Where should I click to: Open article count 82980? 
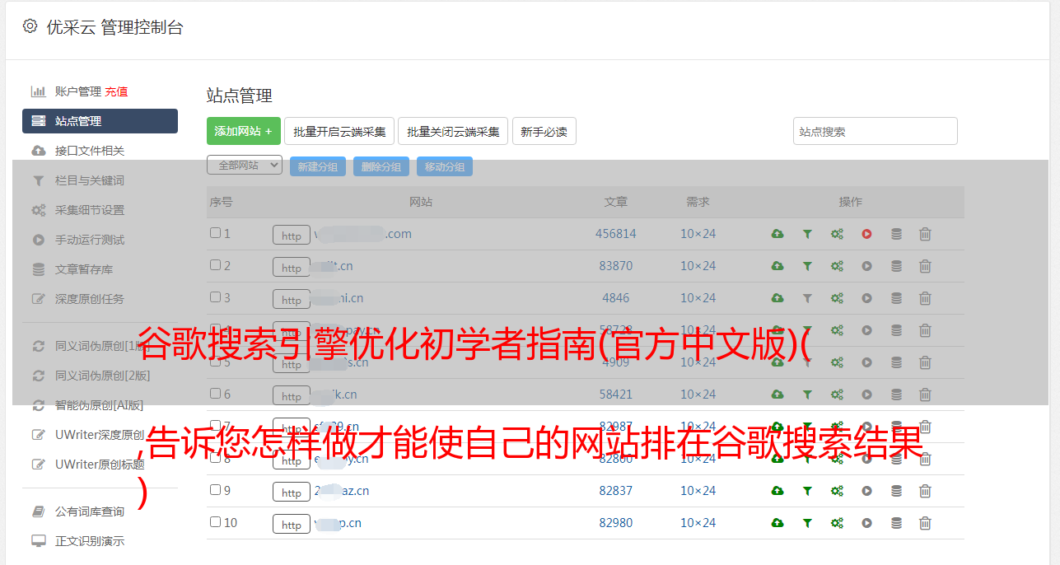click(x=616, y=523)
